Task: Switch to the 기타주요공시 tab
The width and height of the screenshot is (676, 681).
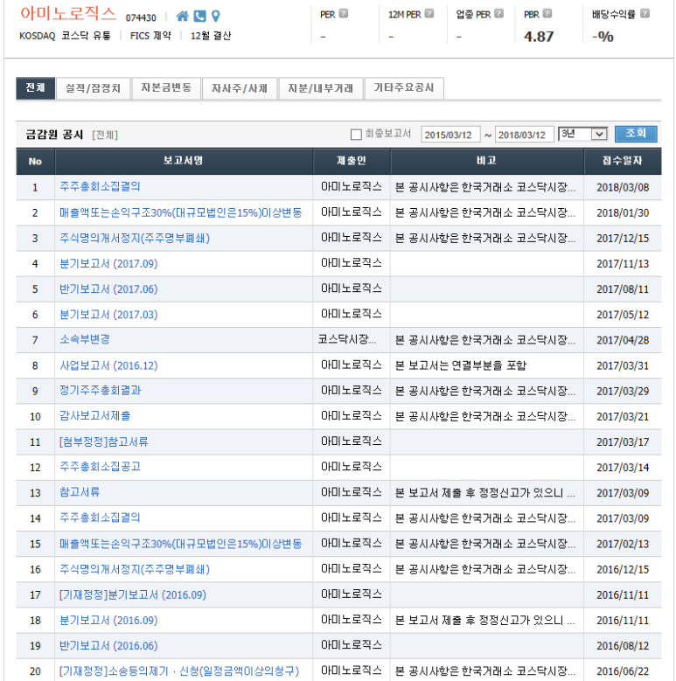Action: [404, 88]
